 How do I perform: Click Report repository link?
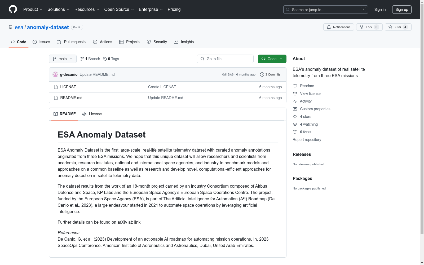point(307,140)
